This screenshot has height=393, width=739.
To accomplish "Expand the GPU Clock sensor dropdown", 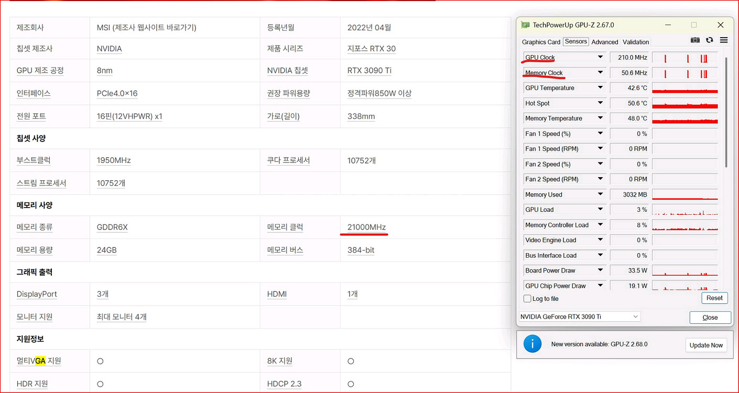I will [x=600, y=57].
